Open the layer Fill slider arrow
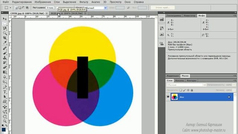Image resolution: width=238 pixels, height=134 pixels. 234,90
